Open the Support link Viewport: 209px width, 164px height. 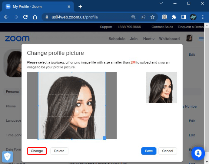tap(106, 27)
